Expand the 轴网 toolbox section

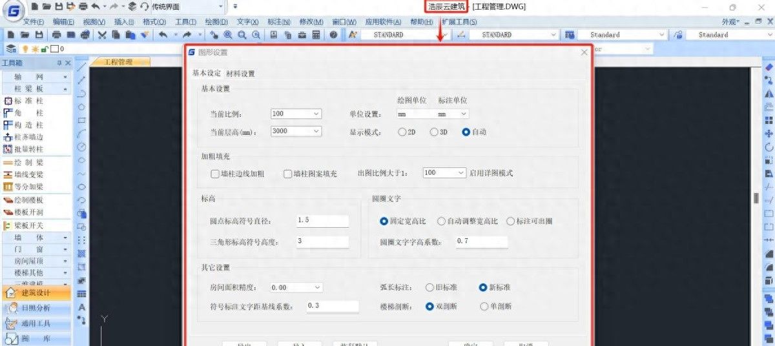(36, 76)
